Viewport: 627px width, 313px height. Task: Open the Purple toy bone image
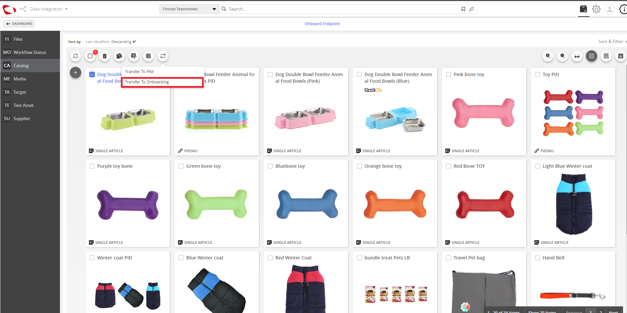[128, 205]
